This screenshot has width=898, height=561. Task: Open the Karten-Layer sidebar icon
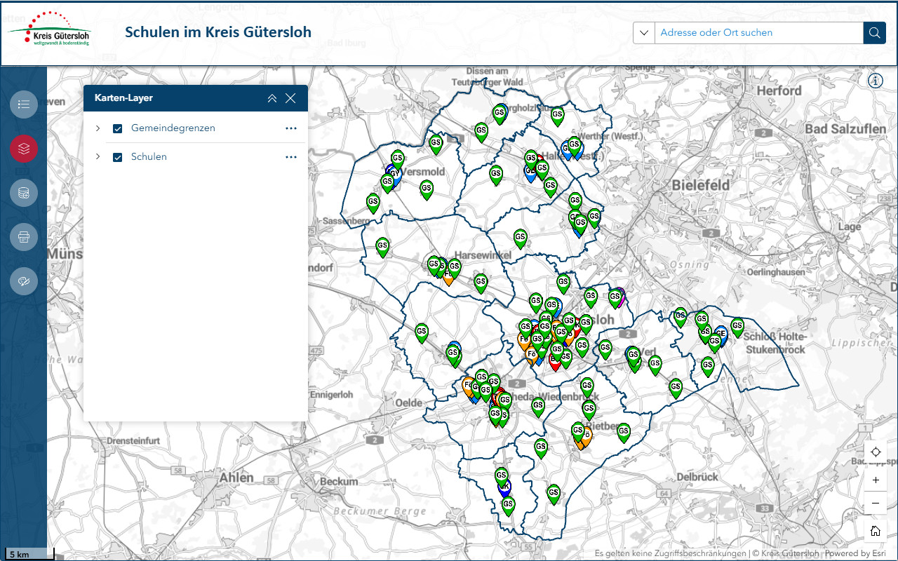24,149
